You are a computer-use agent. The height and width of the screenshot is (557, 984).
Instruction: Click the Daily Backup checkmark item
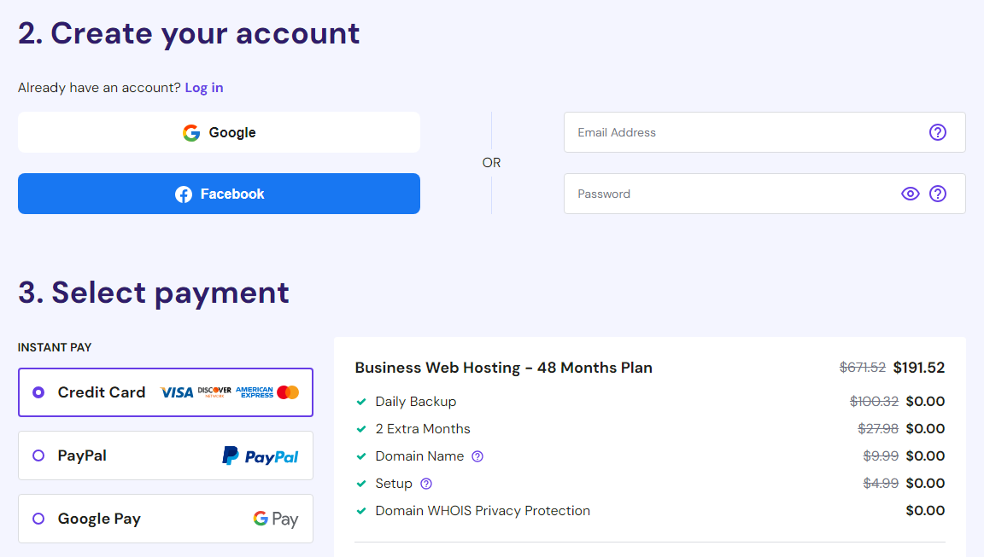(x=406, y=402)
